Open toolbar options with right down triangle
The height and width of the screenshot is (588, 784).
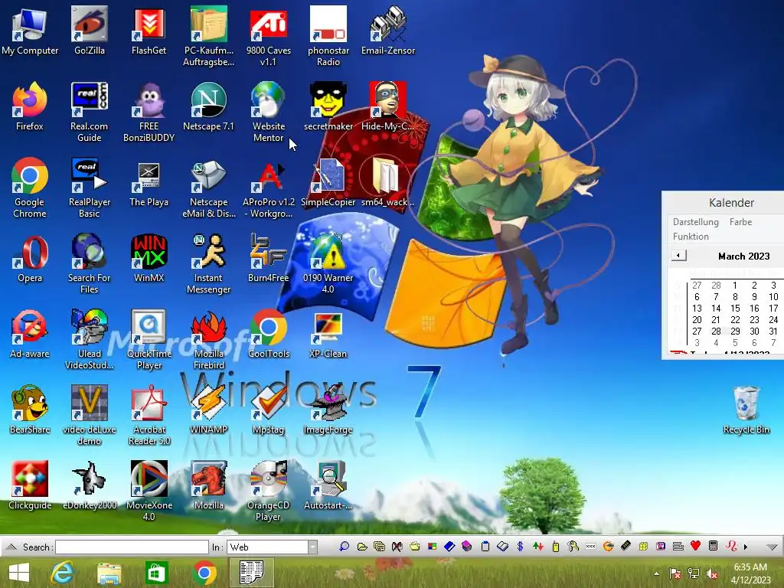click(x=772, y=547)
